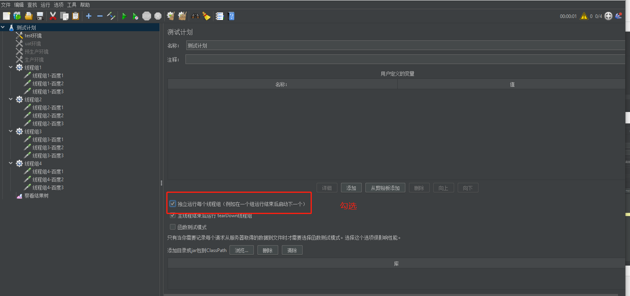Collapse all nodes with the minus icon
This screenshot has height=296, width=630.
(x=100, y=16)
